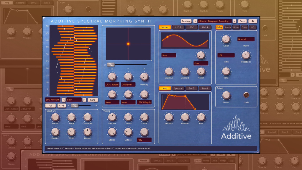Screen dimensions: 302x170
Task: Open the Odd/Even modulation target dropdown
Action: point(128,85)
